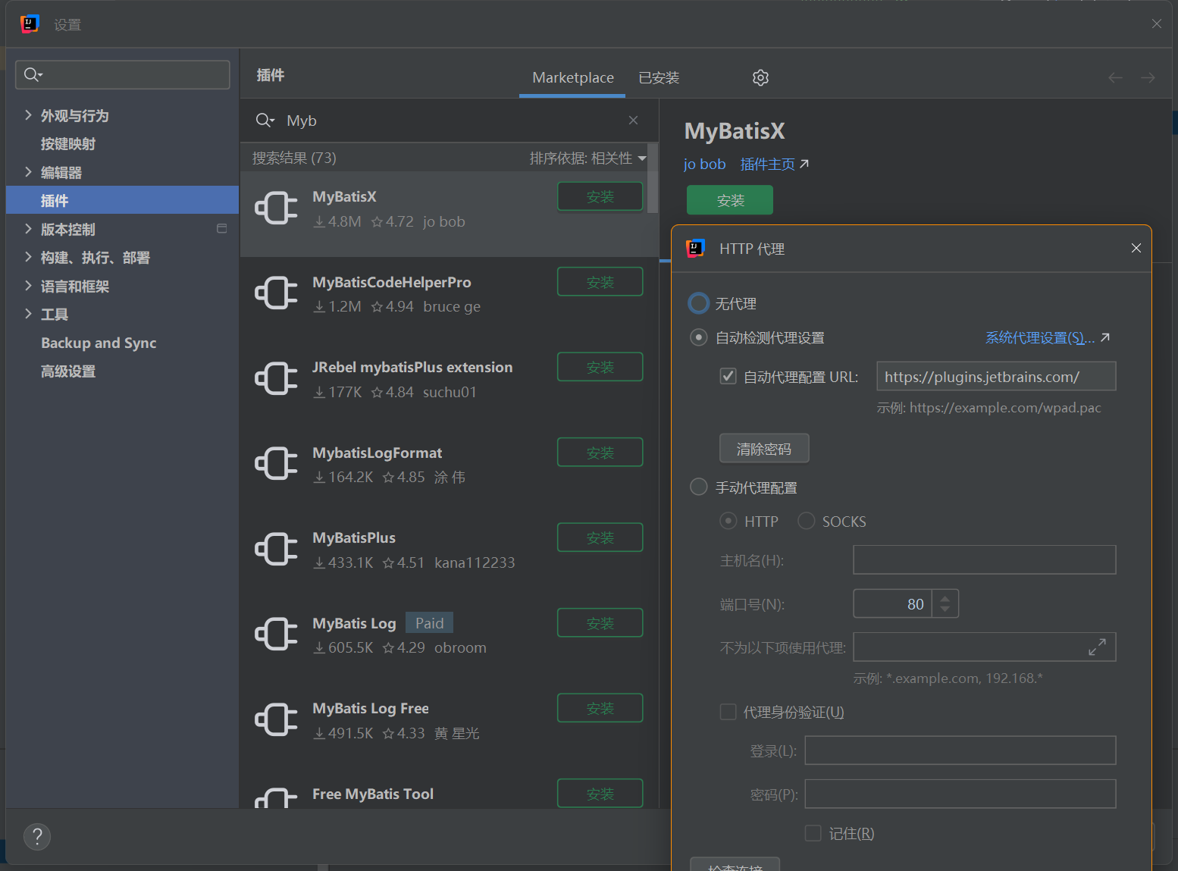Switch to the Marketplace tab

point(573,77)
